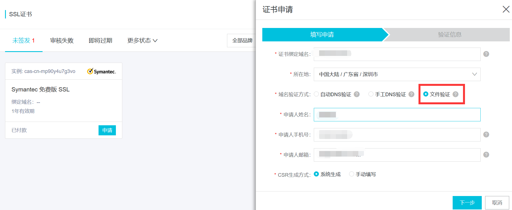Select the 填写申请 step
Image resolution: width=512 pixels, height=210 pixels.
pyautogui.click(x=322, y=35)
